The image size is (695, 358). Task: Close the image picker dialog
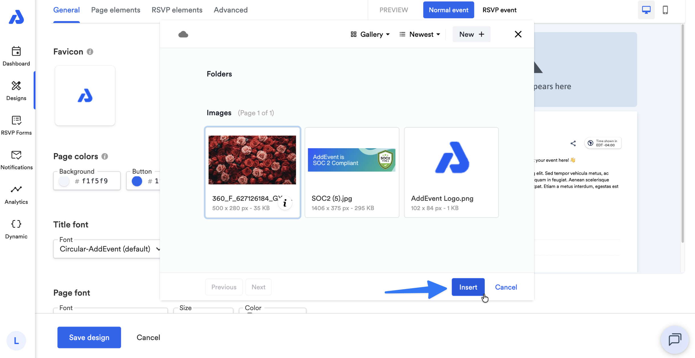tap(518, 34)
